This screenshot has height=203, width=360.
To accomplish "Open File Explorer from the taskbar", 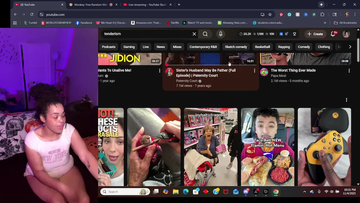I will (175, 192).
